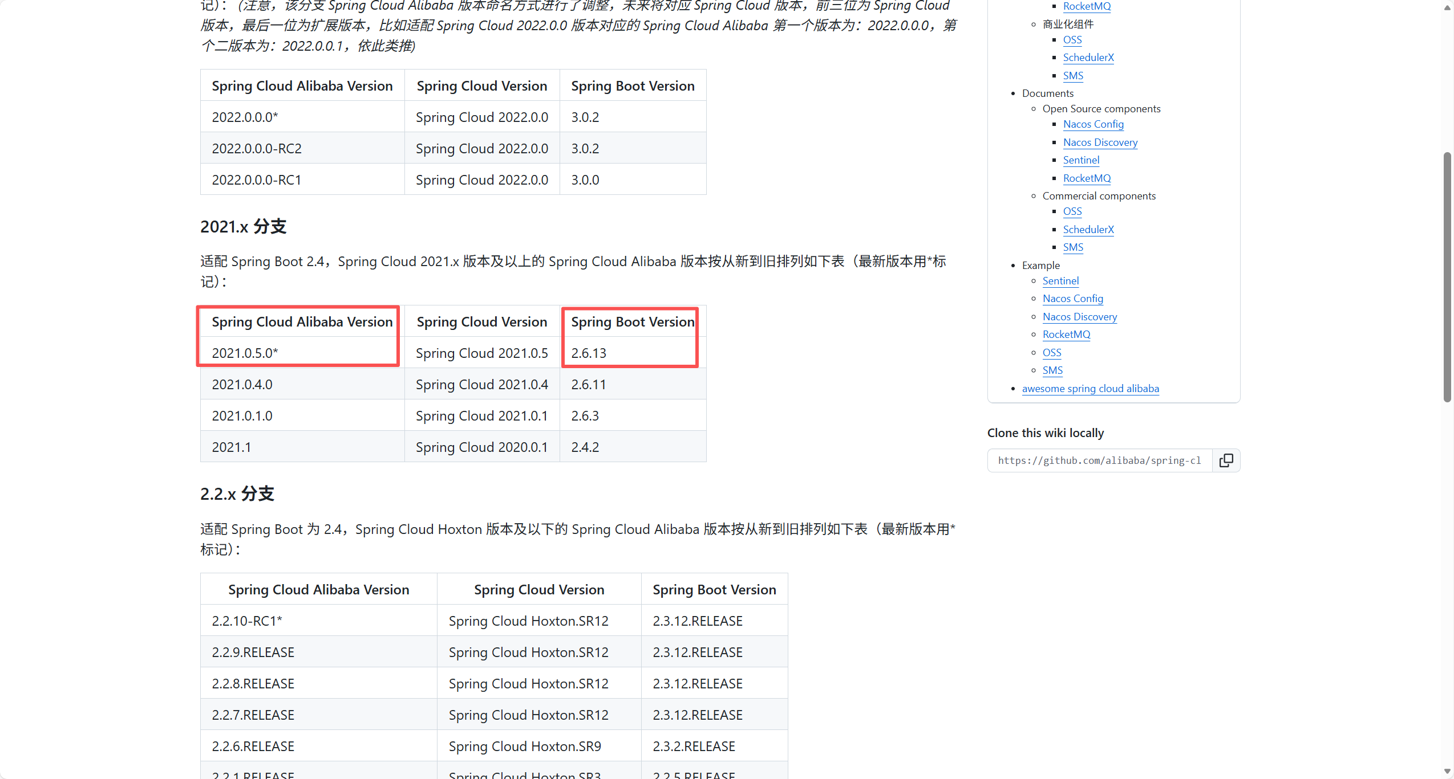
Task: Open Nacos Discovery example link
Action: 1079,317
